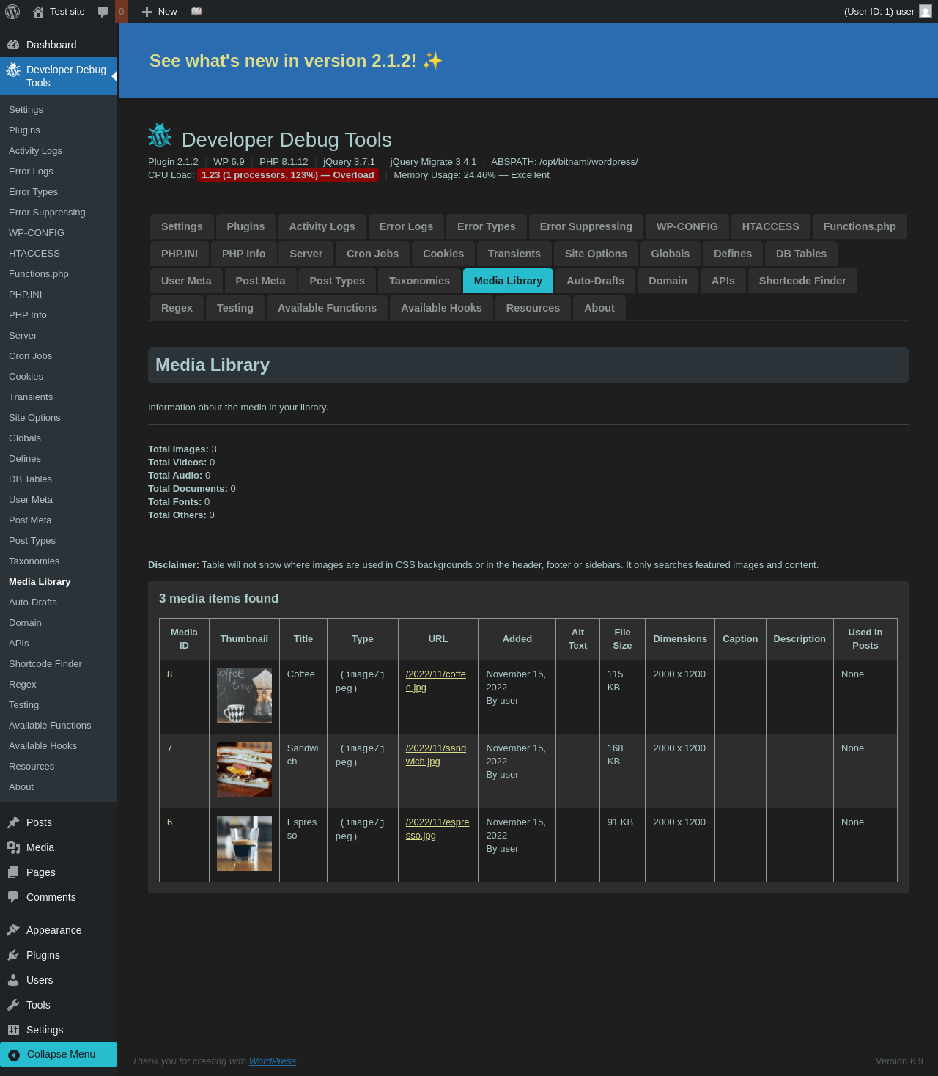
Task: Open the coffee.jpg URL link
Action: [x=436, y=681]
